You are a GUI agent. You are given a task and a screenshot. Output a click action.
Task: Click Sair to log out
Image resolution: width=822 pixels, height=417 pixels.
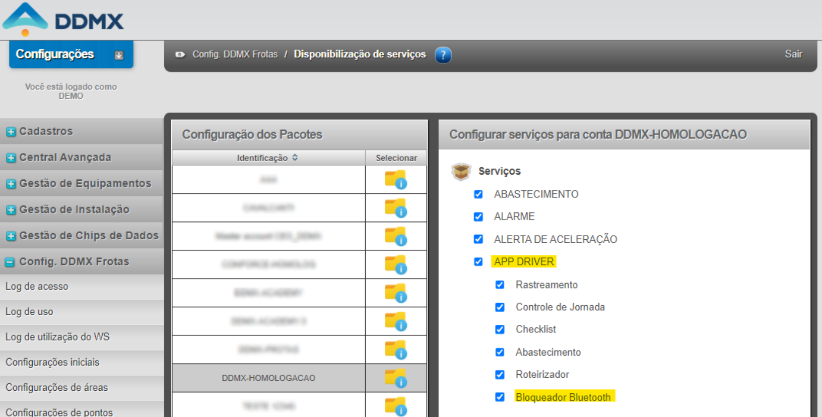point(793,54)
